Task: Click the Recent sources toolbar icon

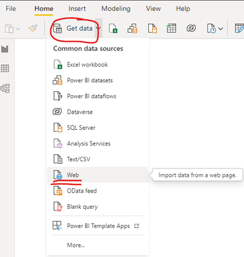Action: coord(211,28)
